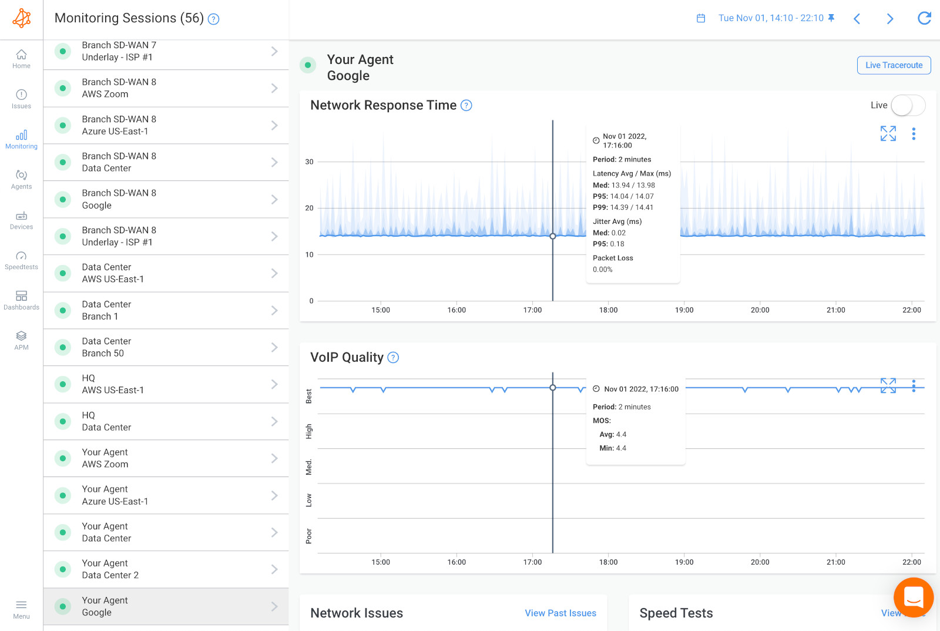Expand the Network Response Time chart to fullscreen
The image size is (940, 631).
888,133
